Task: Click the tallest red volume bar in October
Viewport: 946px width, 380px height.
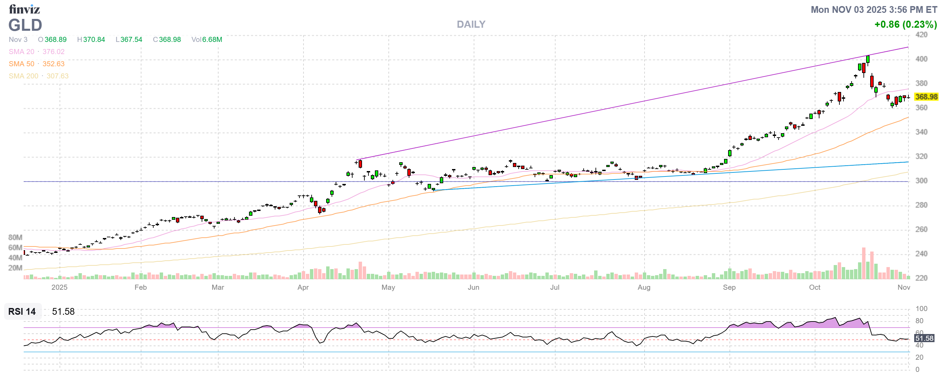Action: pos(864,263)
